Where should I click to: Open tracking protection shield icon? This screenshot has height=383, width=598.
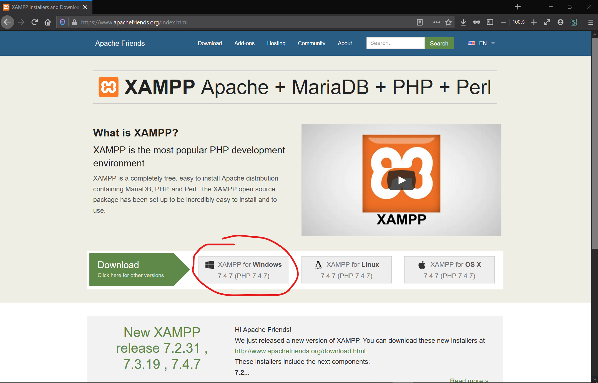click(x=62, y=22)
